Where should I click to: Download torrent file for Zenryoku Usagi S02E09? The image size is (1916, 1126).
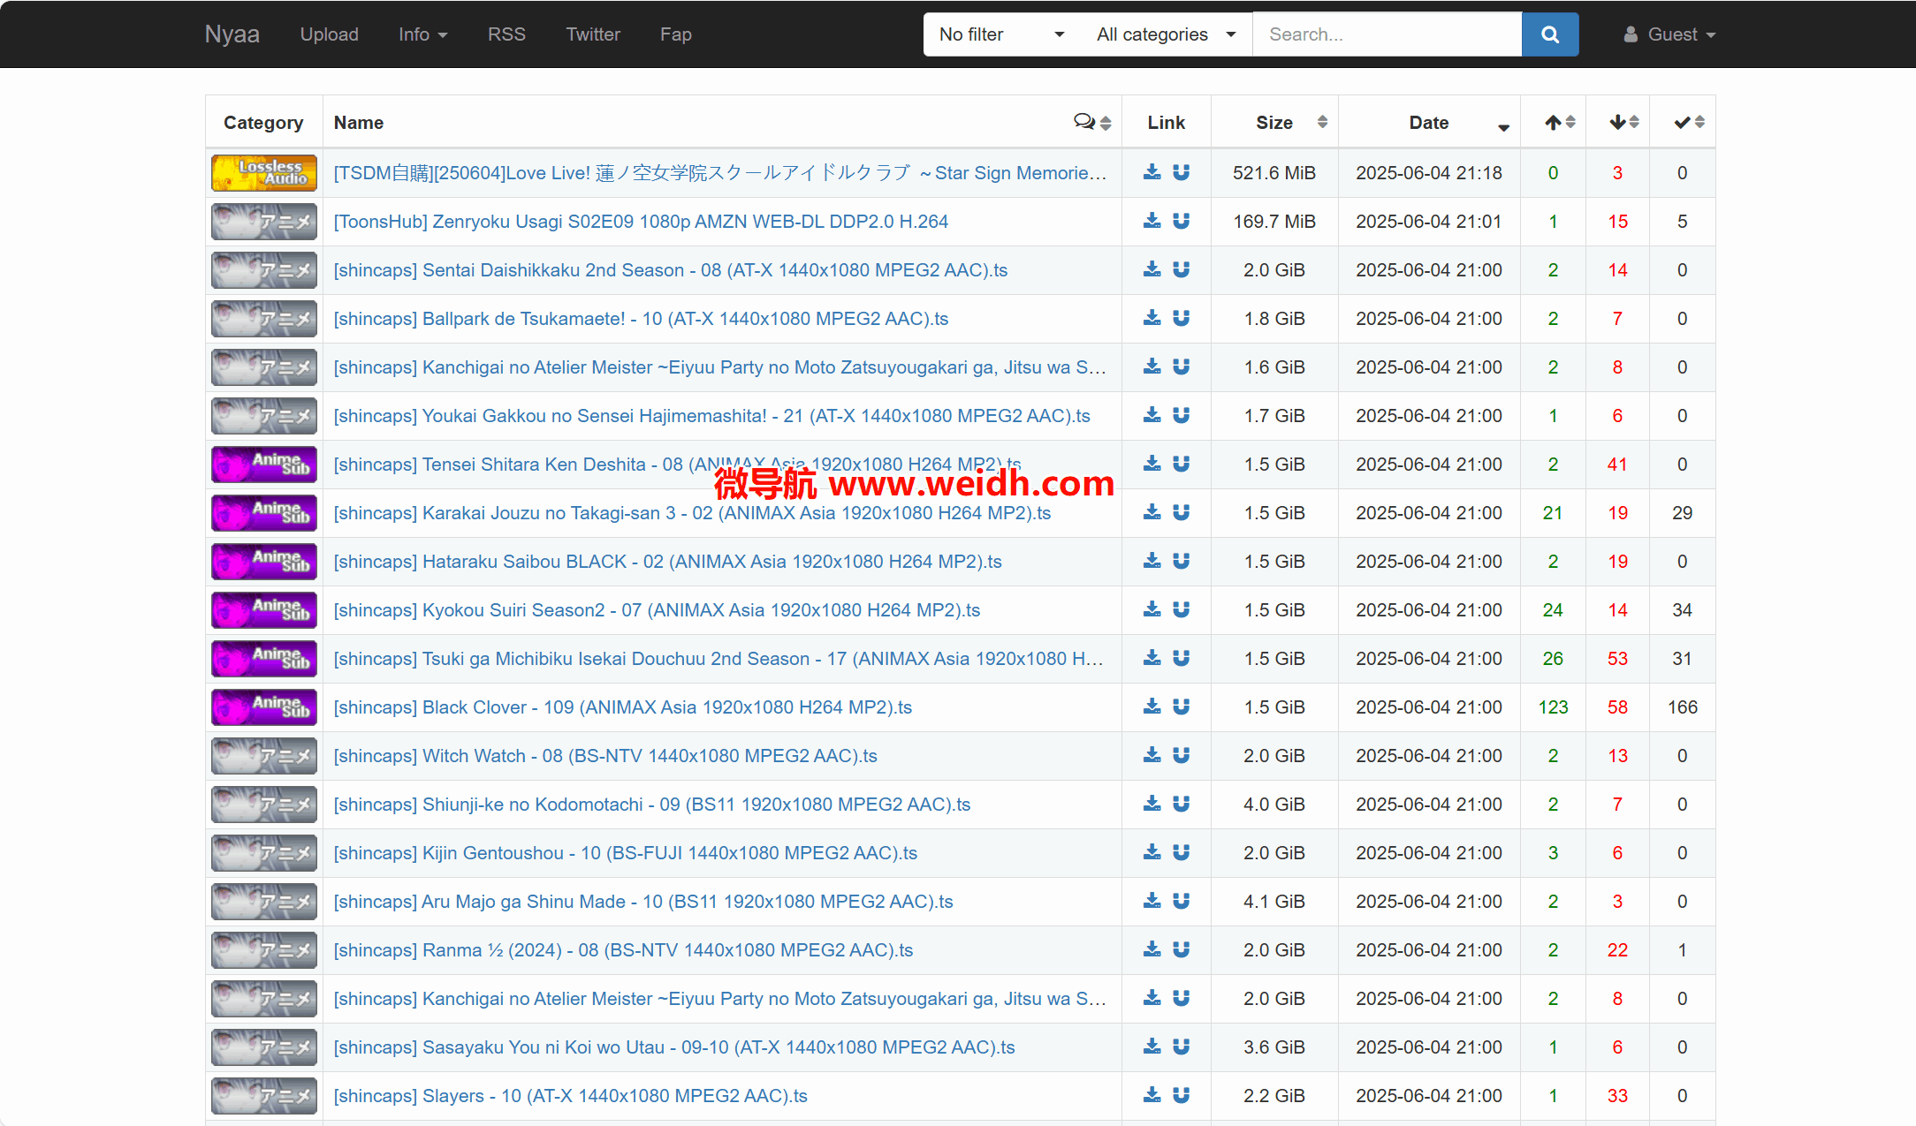tap(1152, 221)
